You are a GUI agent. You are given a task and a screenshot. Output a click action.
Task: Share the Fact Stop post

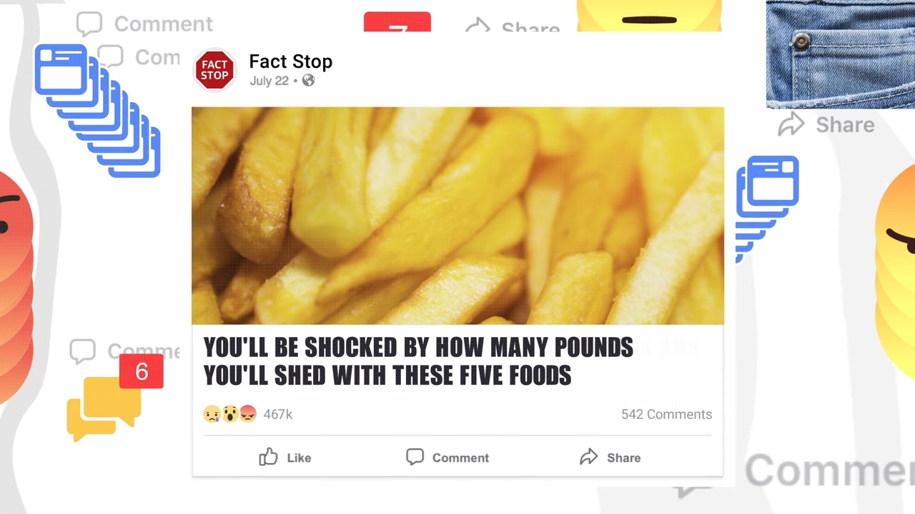click(610, 457)
